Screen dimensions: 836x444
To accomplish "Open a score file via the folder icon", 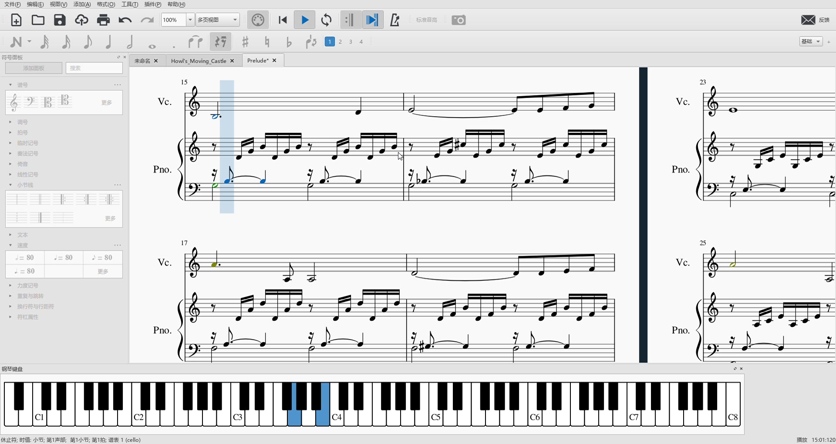I will coord(38,20).
